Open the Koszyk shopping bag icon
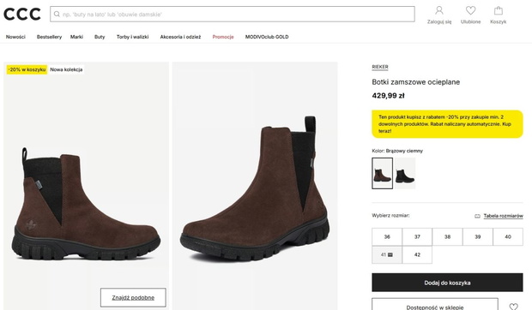This screenshot has width=532, height=310. point(498,10)
